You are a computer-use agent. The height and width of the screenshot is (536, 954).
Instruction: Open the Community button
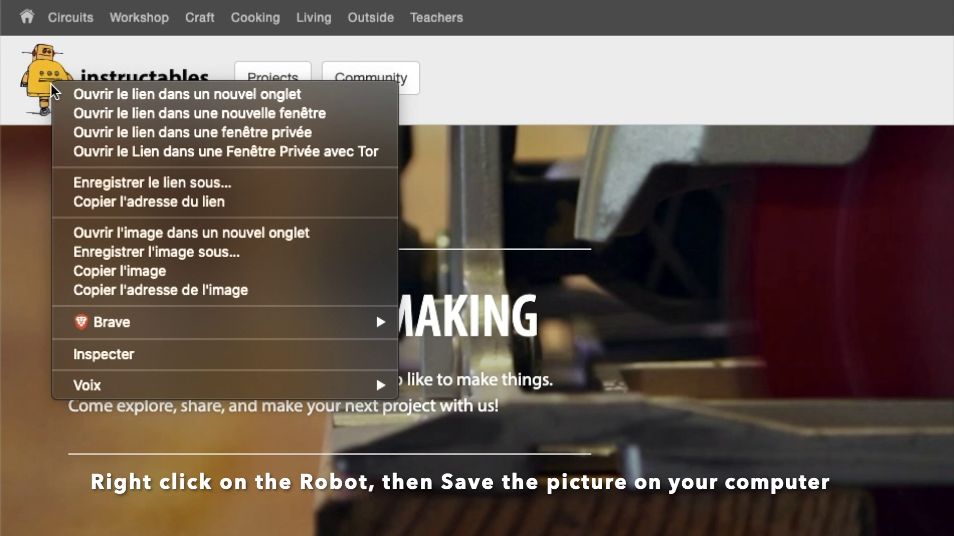371,71
